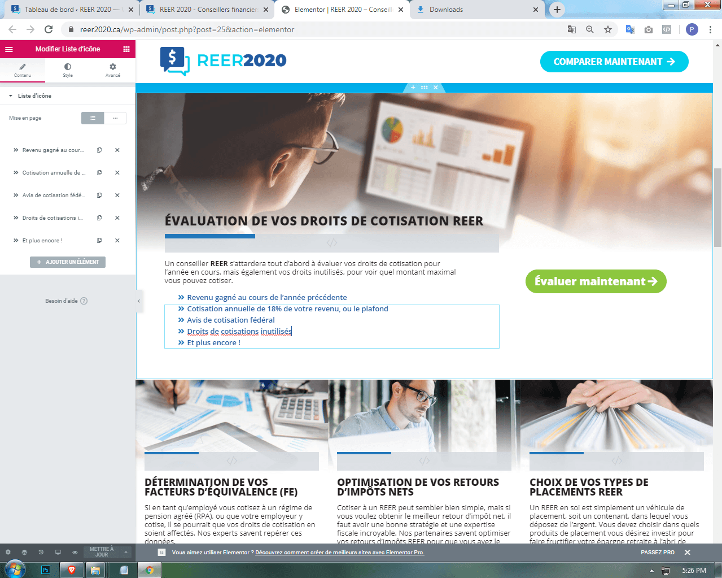Open responsive mode desktop icon

58,552
